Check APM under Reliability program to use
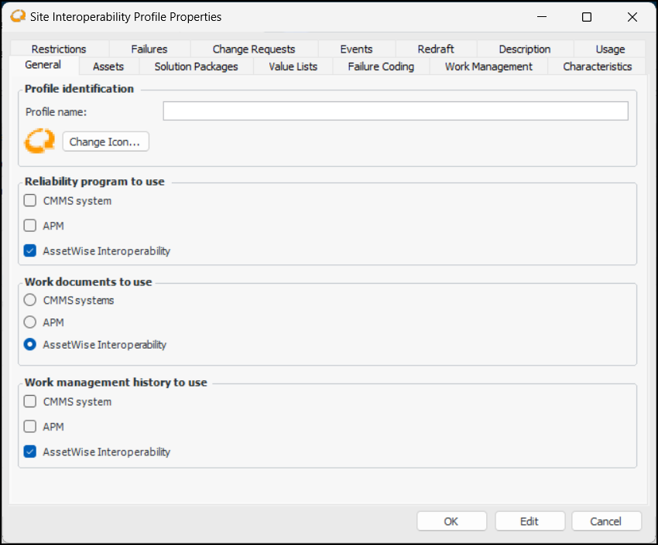The height and width of the screenshot is (545, 658). [29, 226]
